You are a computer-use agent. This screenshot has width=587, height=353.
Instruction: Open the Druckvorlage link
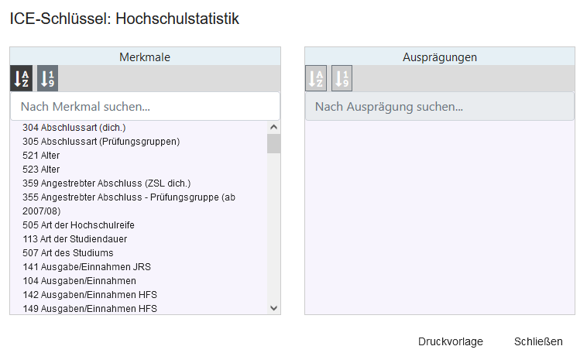(450, 341)
